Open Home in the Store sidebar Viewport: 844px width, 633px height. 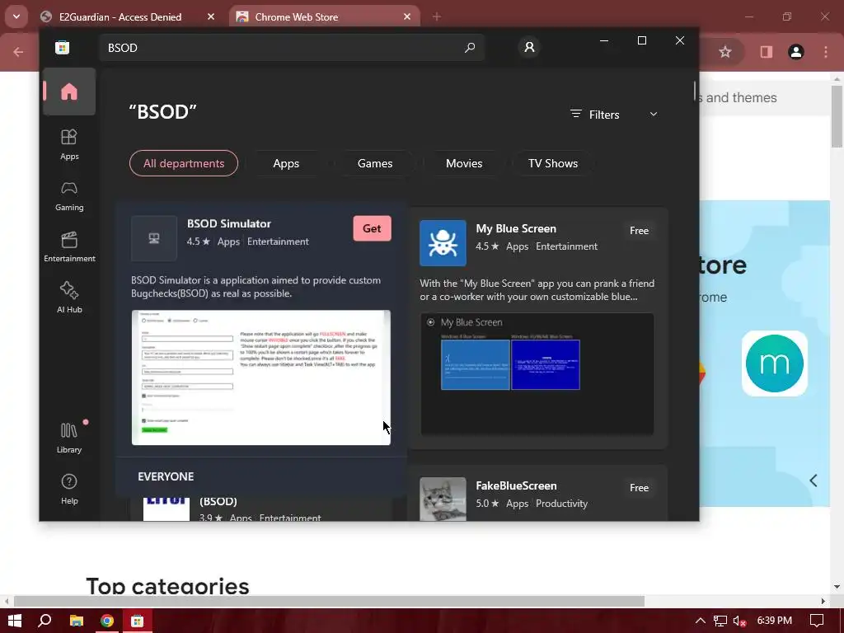pyautogui.click(x=69, y=92)
